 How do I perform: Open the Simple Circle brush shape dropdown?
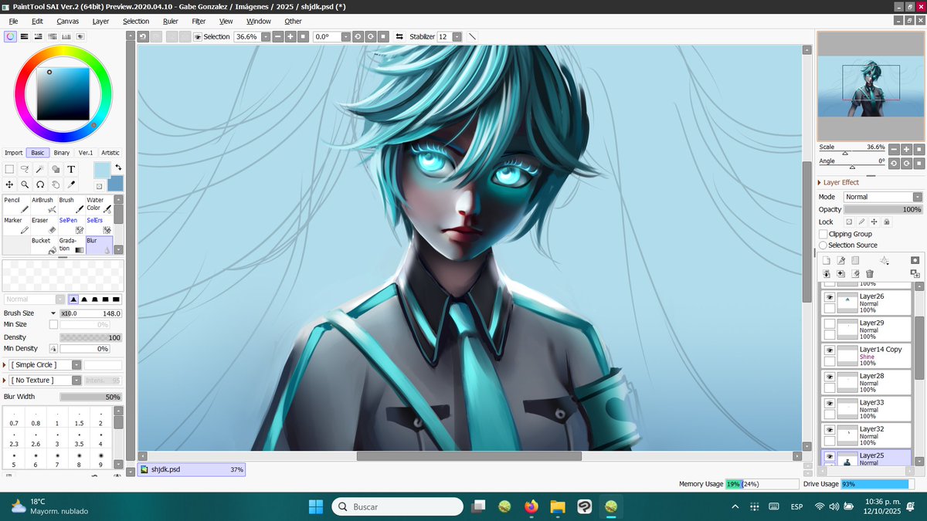[76, 364]
